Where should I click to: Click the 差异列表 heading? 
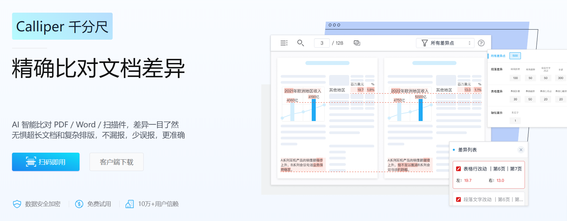tap(467, 150)
